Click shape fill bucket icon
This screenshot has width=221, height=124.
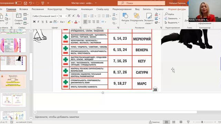156,14
